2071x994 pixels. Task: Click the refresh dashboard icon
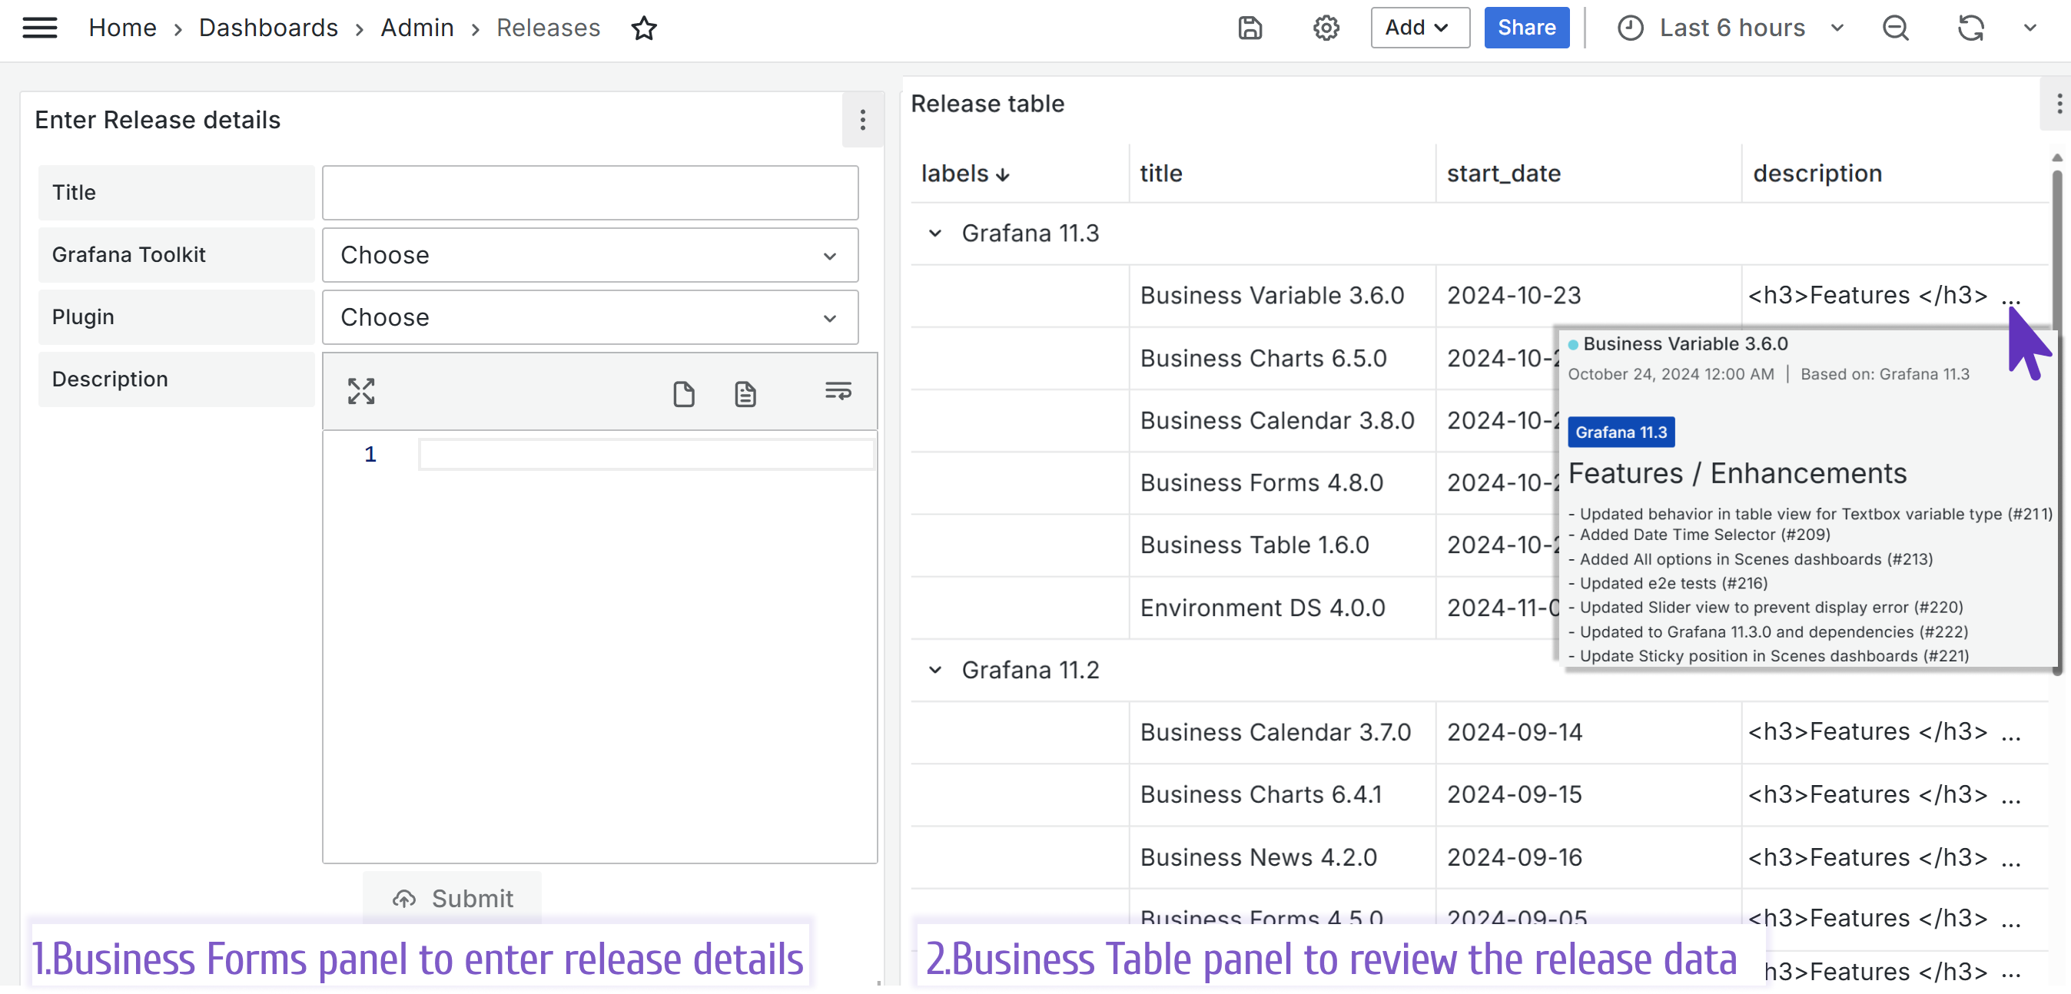pos(1970,26)
